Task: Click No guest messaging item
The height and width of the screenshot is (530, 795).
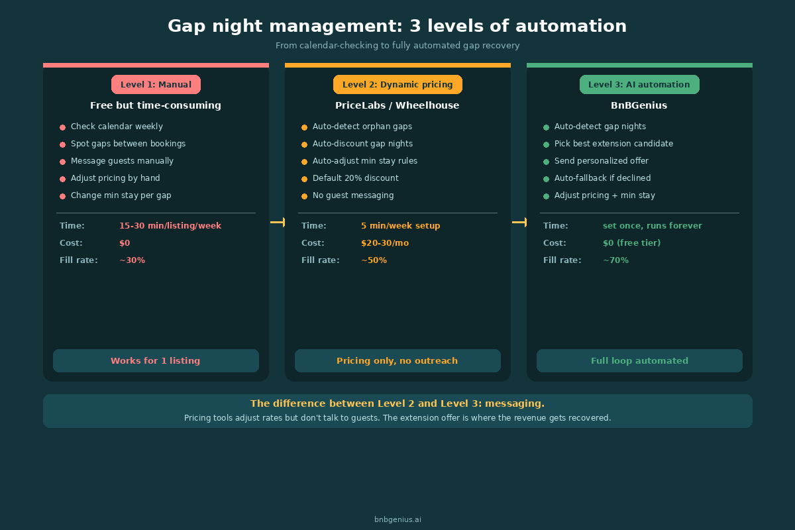Action: [x=353, y=195]
